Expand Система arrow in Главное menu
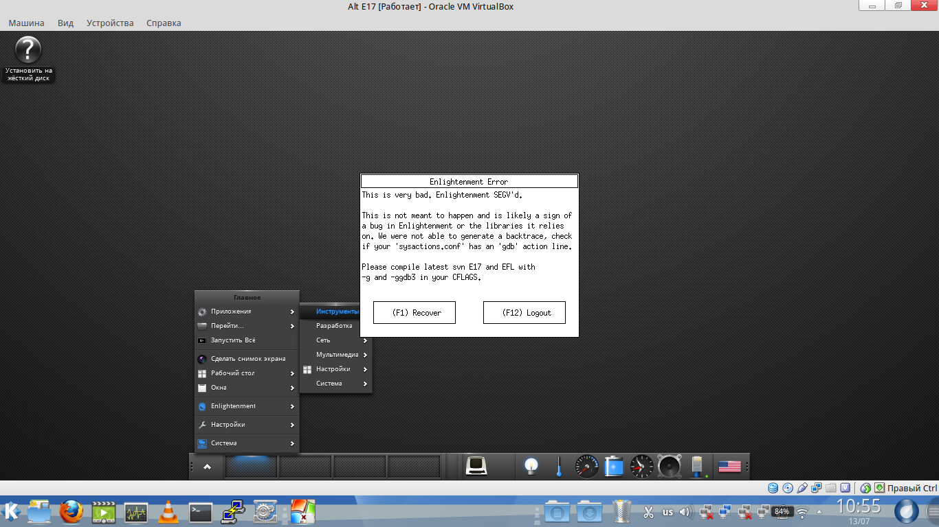The width and height of the screenshot is (939, 527). point(293,443)
